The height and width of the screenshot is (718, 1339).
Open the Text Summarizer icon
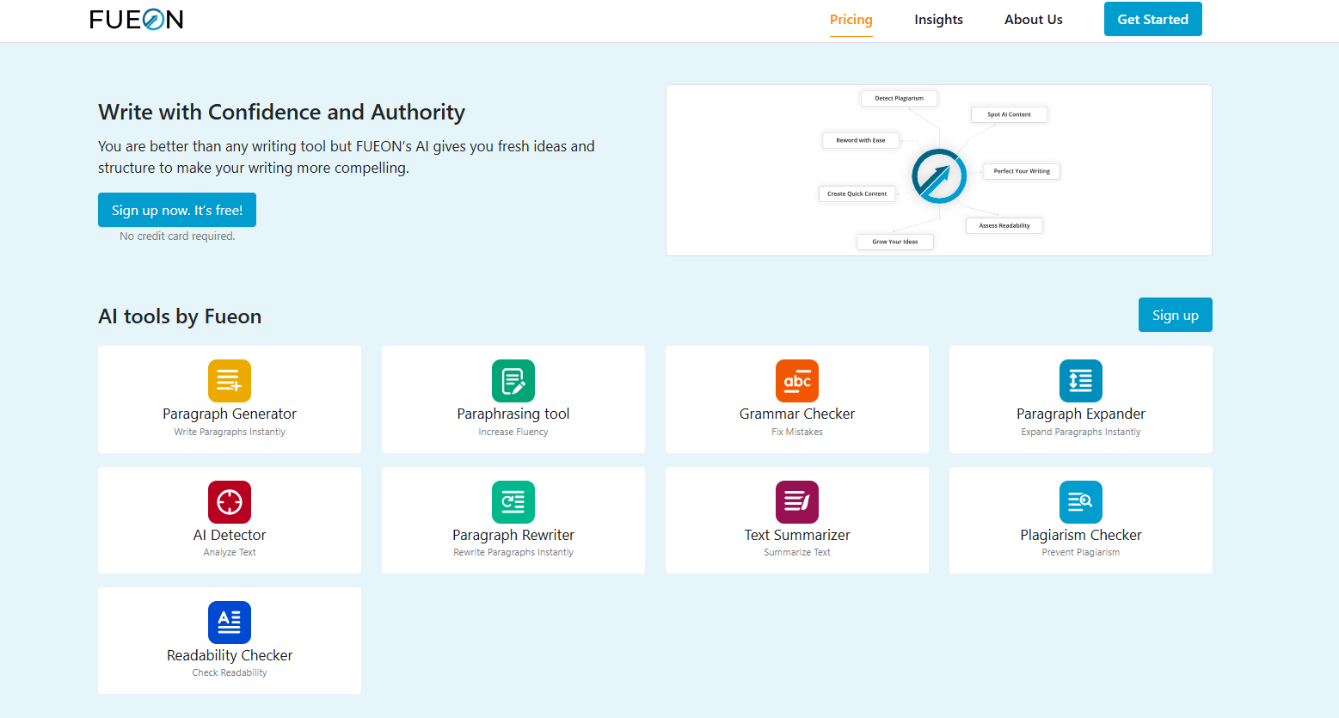click(797, 502)
